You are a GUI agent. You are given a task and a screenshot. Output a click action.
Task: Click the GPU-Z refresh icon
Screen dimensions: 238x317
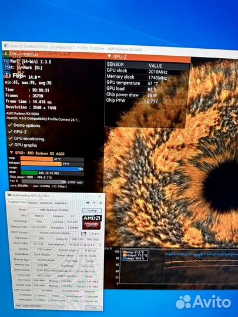tap(95, 203)
